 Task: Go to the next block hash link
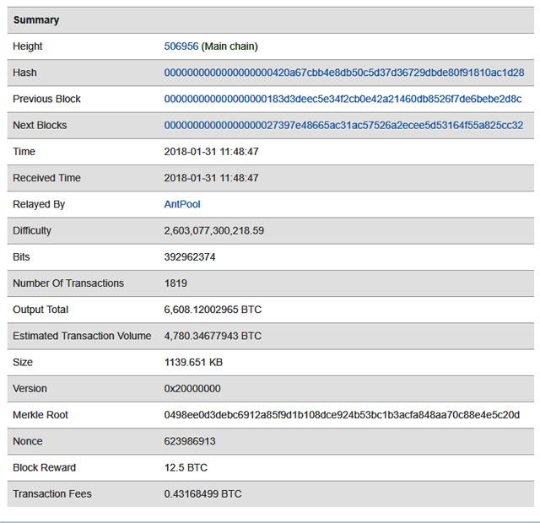pyautogui.click(x=343, y=125)
